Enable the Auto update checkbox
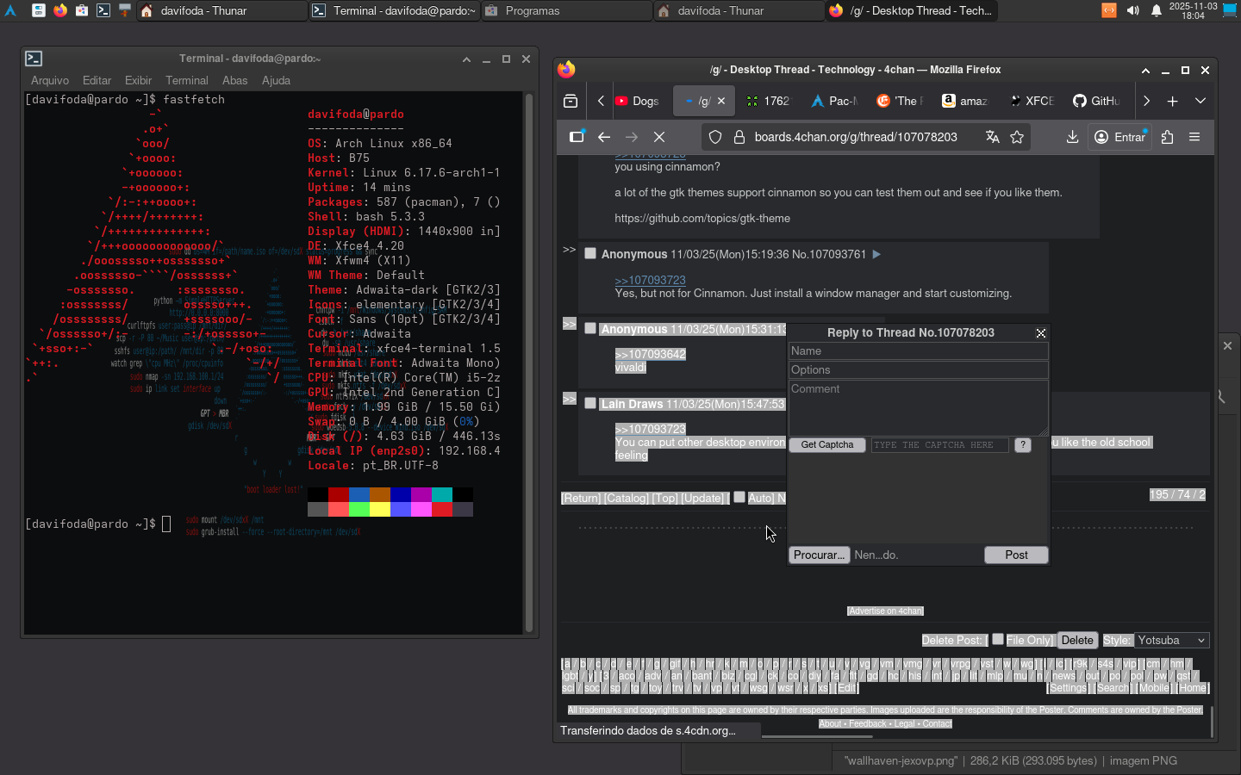1241x775 pixels. 739,497
